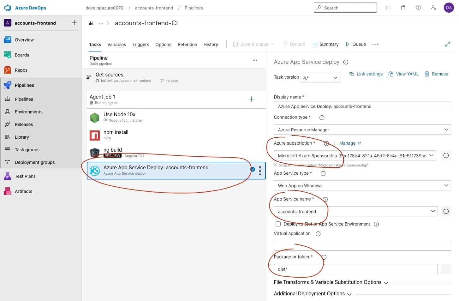Open the Task version dropdown

321,77
